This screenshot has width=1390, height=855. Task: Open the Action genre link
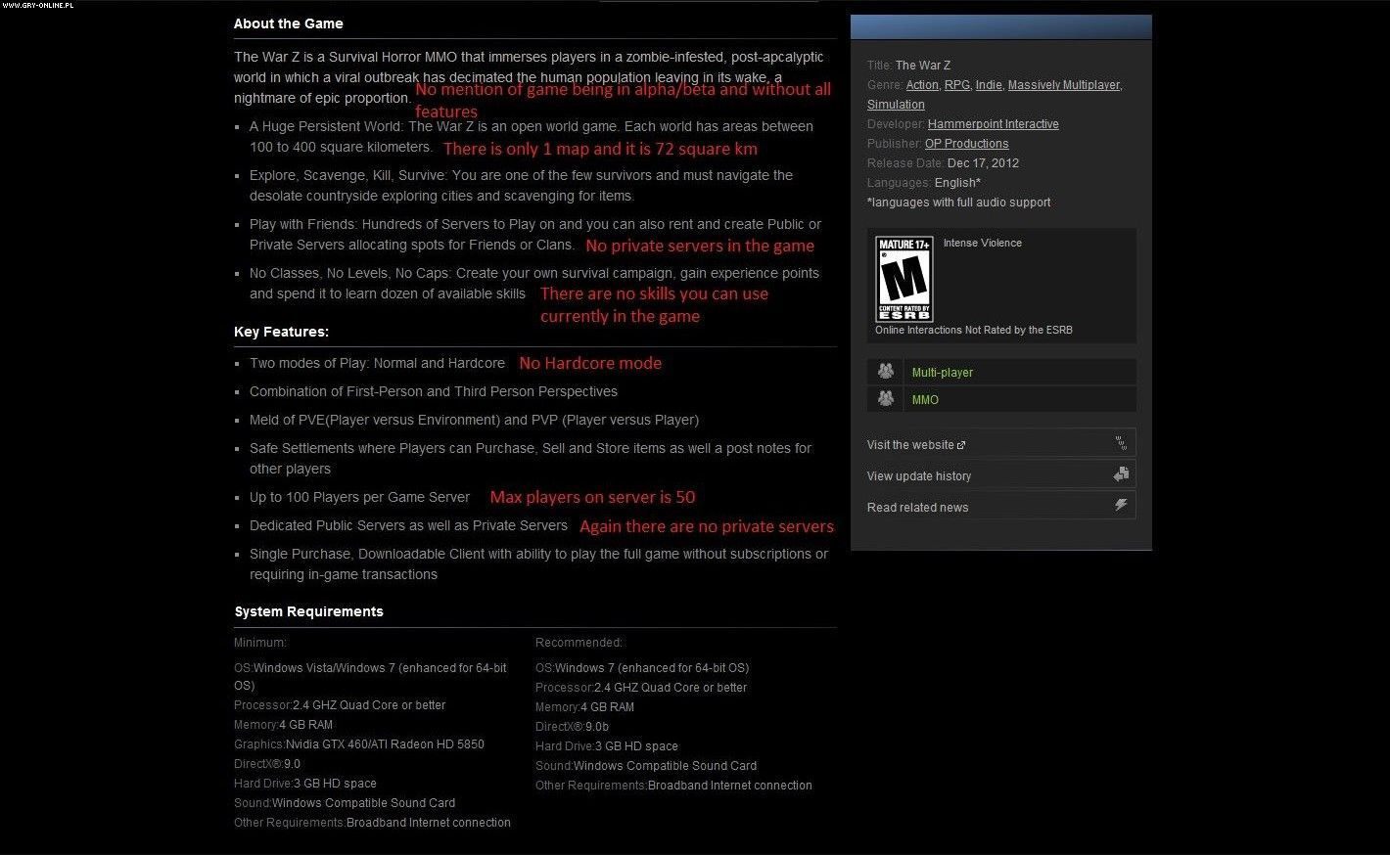[922, 85]
